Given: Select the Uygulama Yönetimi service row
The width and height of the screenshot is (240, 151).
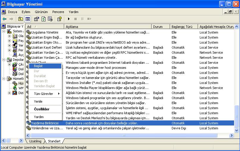Looking at the screenshot, I should 45,32.
